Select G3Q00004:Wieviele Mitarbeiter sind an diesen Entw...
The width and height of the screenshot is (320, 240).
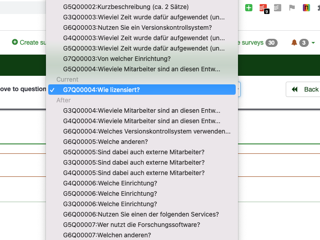(142, 111)
